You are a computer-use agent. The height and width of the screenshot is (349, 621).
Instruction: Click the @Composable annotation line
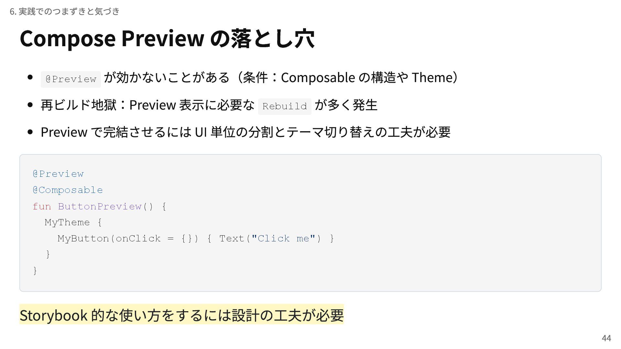68,190
